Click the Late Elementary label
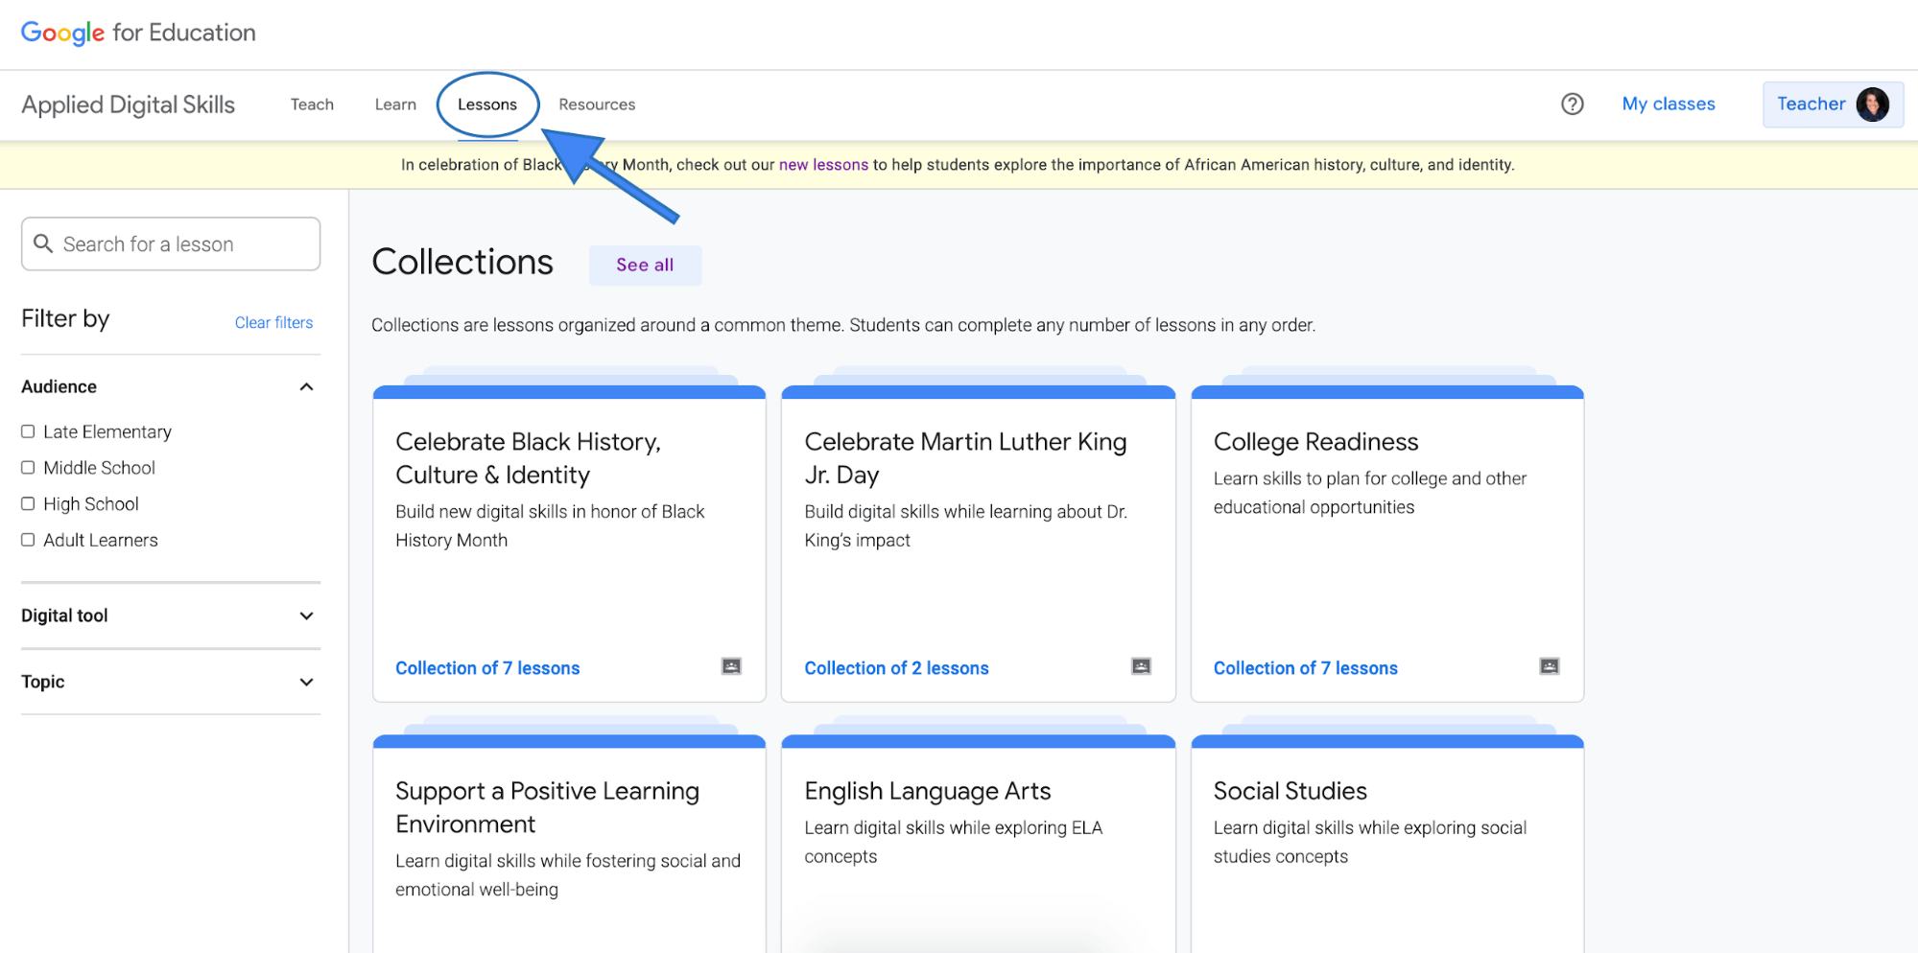1918x953 pixels. 107,431
